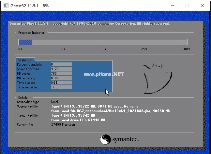Select the MB copied value field

61,74
